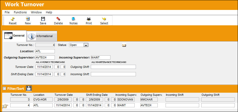The width and height of the screenshot is (238, 112).
Task: Click the Outgoing Shift field in form
Action: [113, 67]
